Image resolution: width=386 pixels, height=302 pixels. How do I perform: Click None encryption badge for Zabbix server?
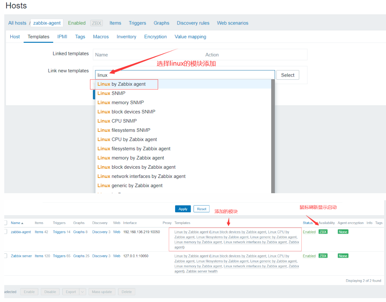343,256
